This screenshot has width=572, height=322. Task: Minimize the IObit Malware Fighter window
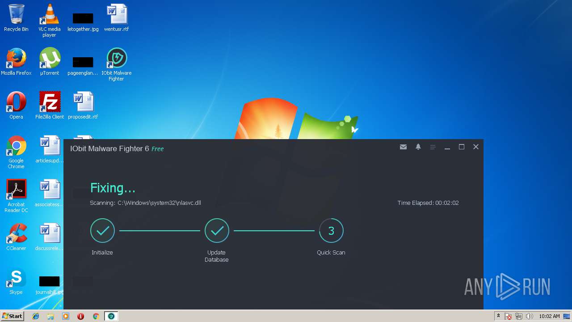[x=447, y=147]
